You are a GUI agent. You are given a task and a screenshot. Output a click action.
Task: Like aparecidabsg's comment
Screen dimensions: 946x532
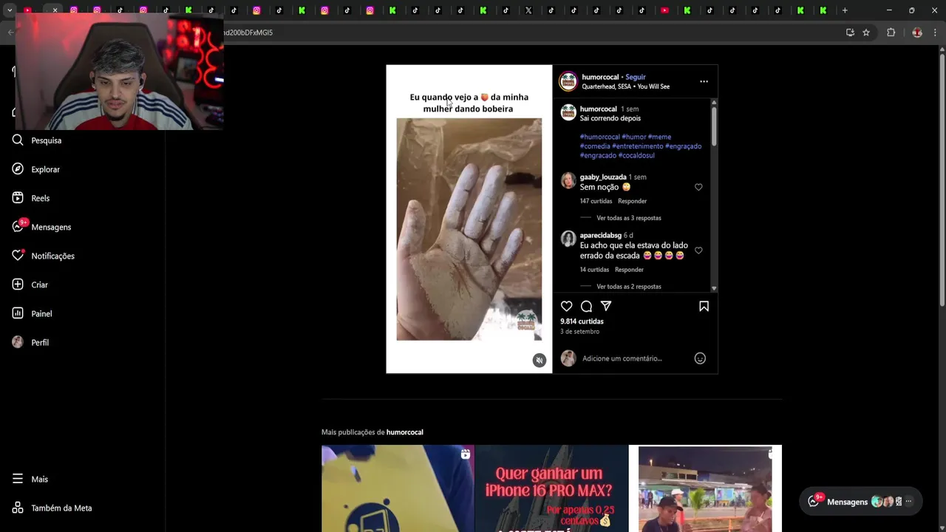[698, 250]
